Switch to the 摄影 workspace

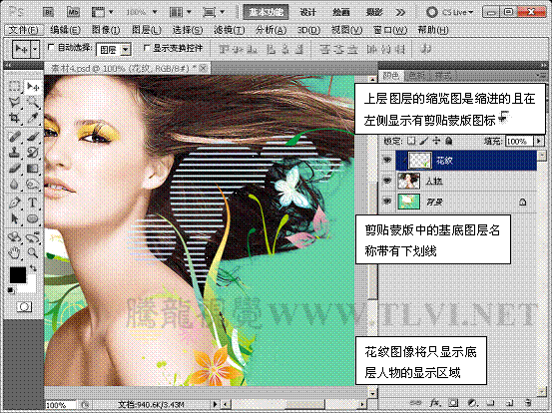tap(374, 12)
